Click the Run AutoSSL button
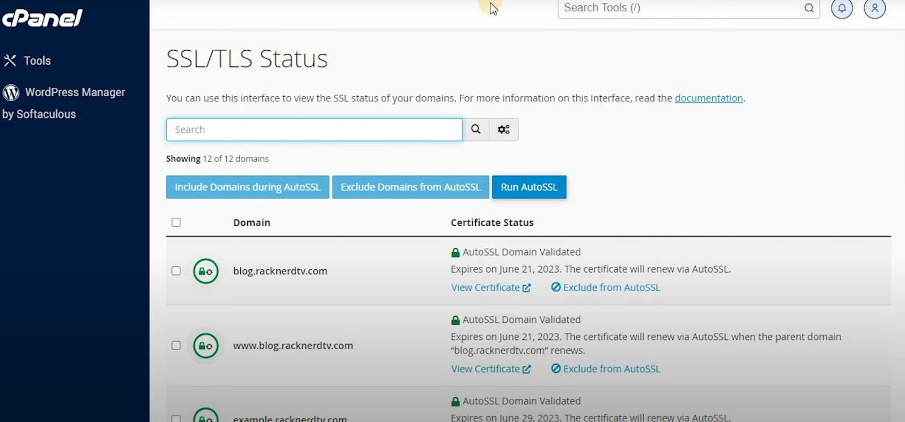The width and height of the screenshot is (905, 422). 529,187
